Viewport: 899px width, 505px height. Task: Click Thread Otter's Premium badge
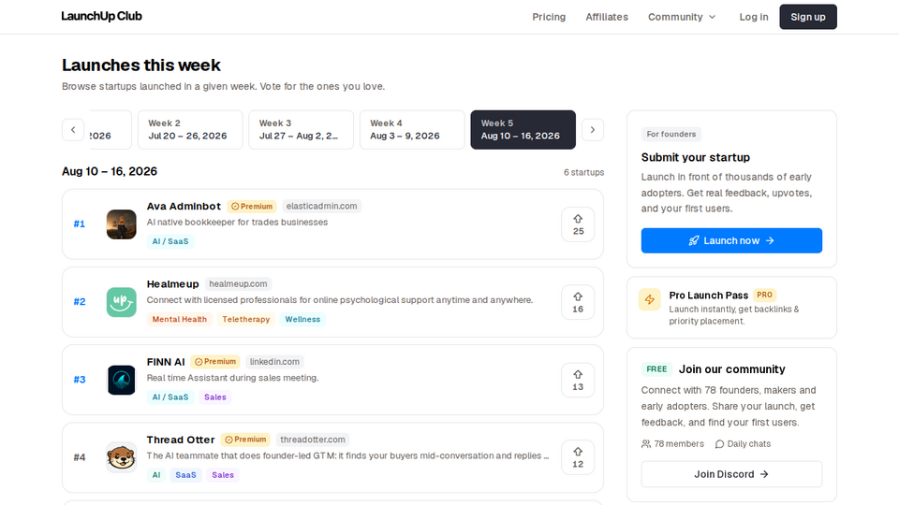coord(245,440)
